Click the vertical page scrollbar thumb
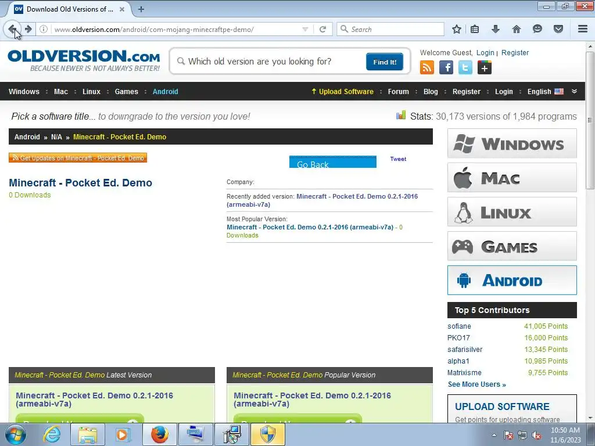 click(x=590, y=120)
